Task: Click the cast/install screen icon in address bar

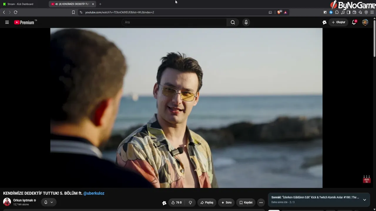Action: coord(270,12)
